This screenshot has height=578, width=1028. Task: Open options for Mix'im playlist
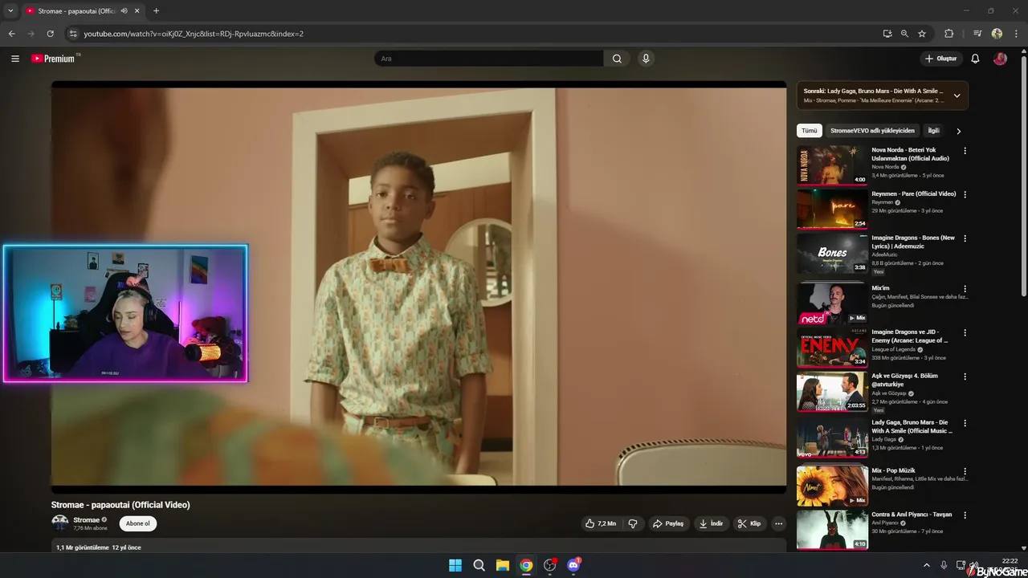[965, 288]
